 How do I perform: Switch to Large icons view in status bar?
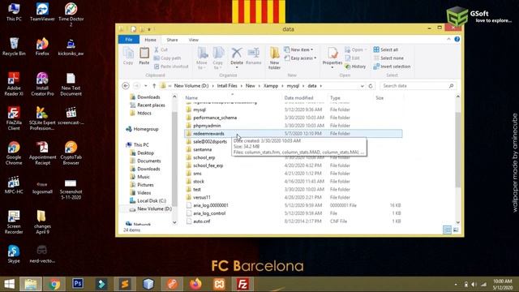point(456,230)
